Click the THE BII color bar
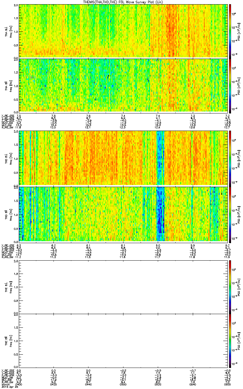Screen dimensions: 243x389 (230, 341)
